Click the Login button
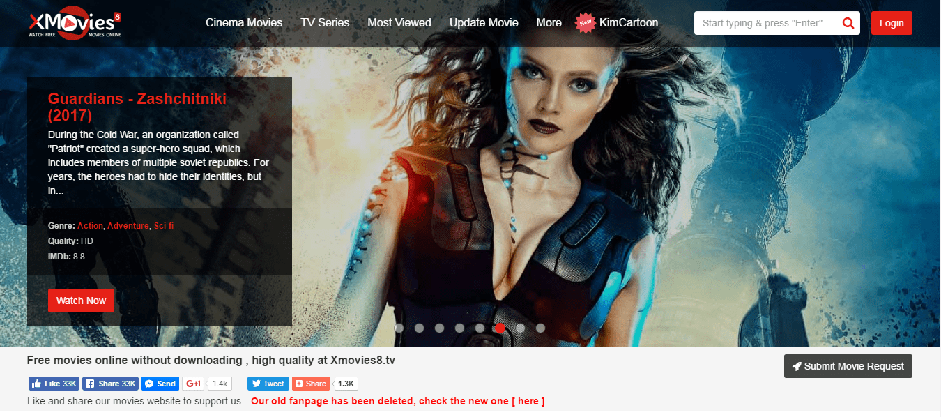Viewport: 941px width, 417px height. click(x=892, y=23)
